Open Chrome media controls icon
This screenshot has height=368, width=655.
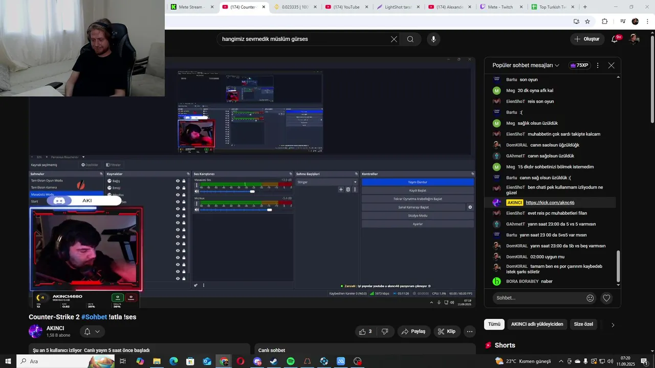623,21
